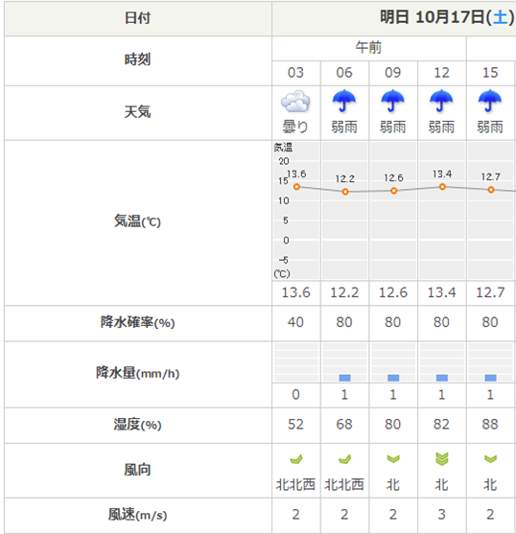The width and height of the screenshot is (516, 534).
Task: Click the humidity value 88
Action: coord(490,425)
